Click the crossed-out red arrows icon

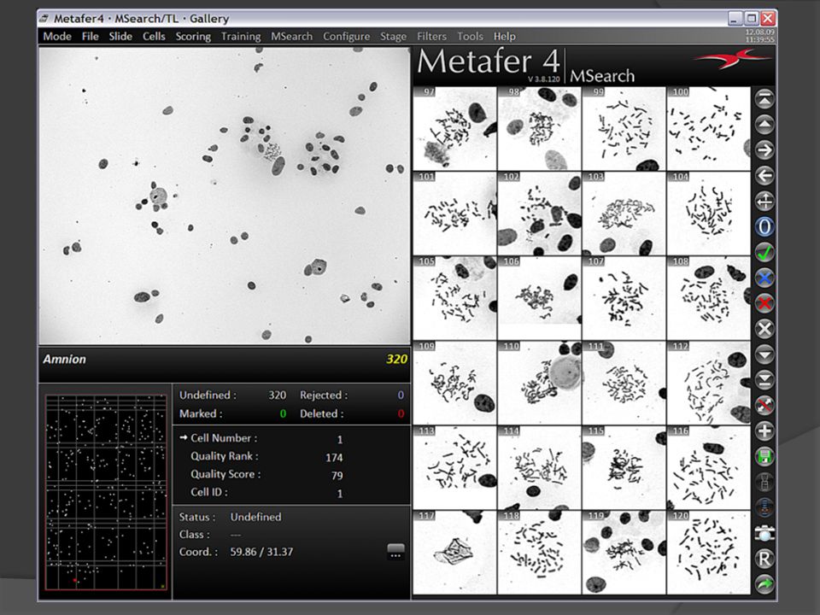coord(764,406)
